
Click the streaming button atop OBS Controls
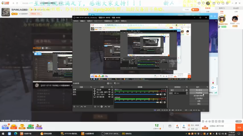(x=199, y=90)
